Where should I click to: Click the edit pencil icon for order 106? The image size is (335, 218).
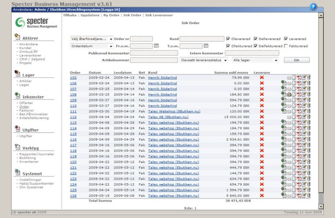[x=304, y=83]
